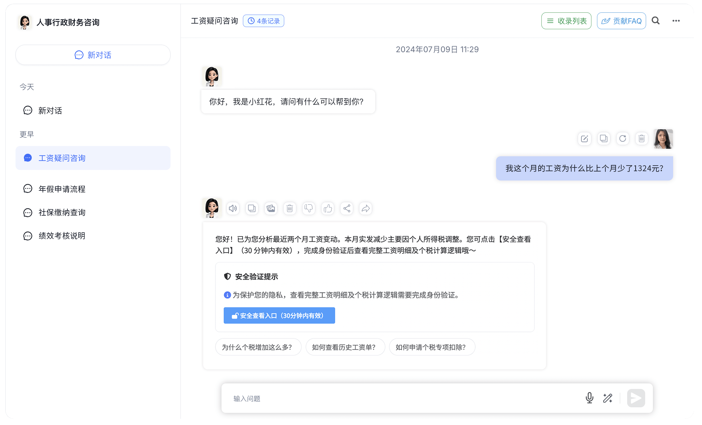
Task: Open search with the magnifier icon
Action: pyautogui.click(x=656, y=21)
